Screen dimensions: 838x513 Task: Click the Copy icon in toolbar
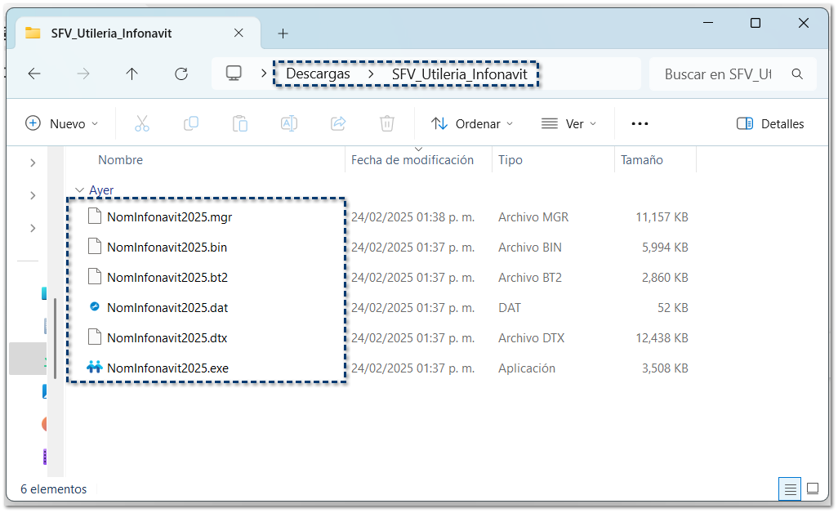pos(191,123)
